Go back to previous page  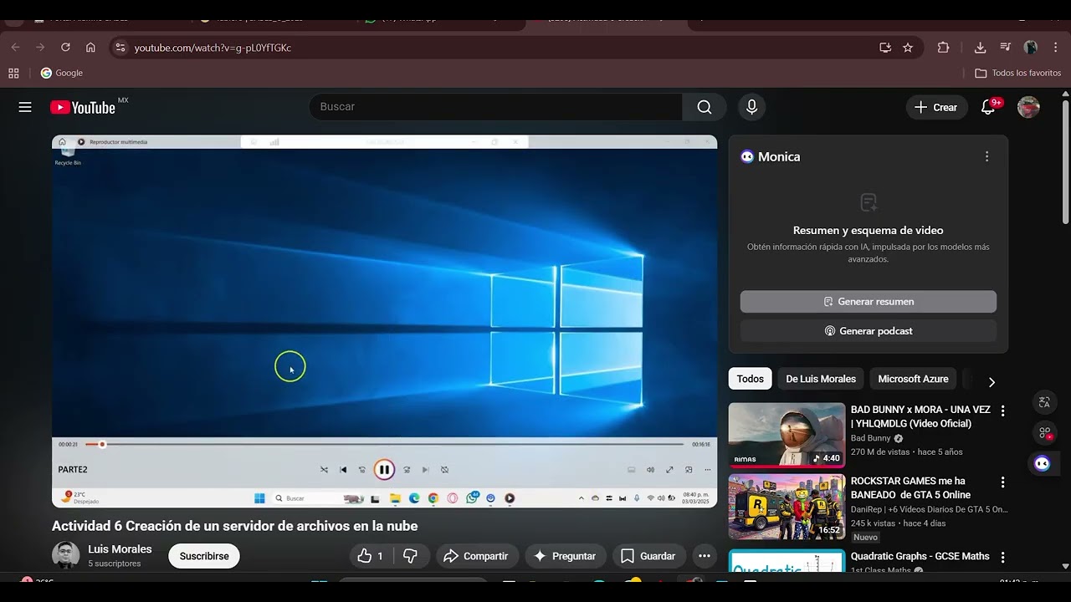coord(15,48)
